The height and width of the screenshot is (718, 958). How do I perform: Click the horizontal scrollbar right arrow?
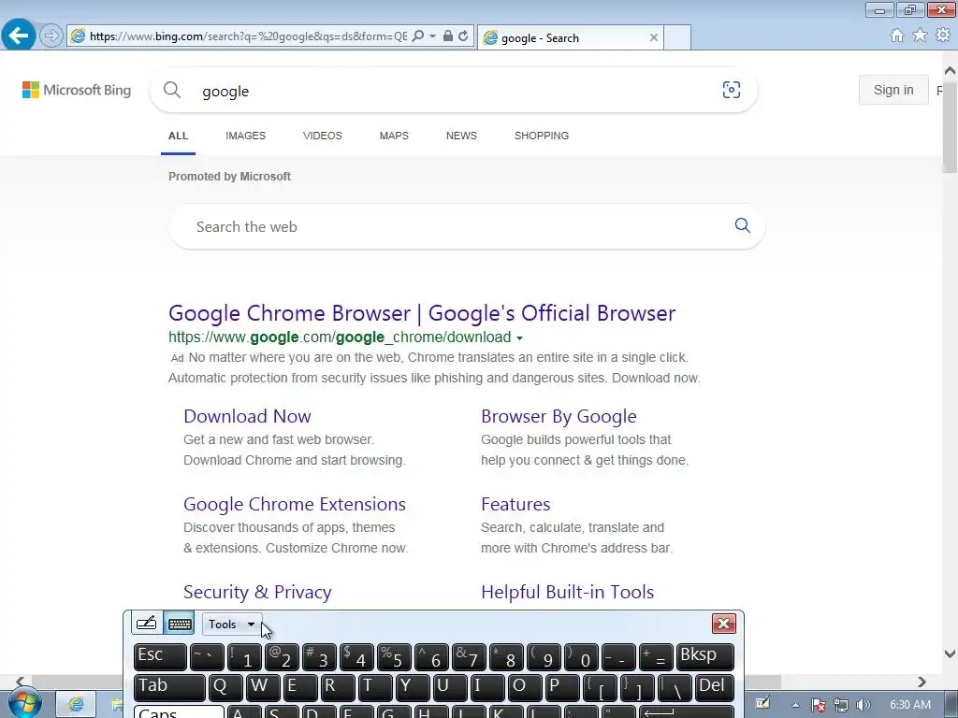(922, 682)
